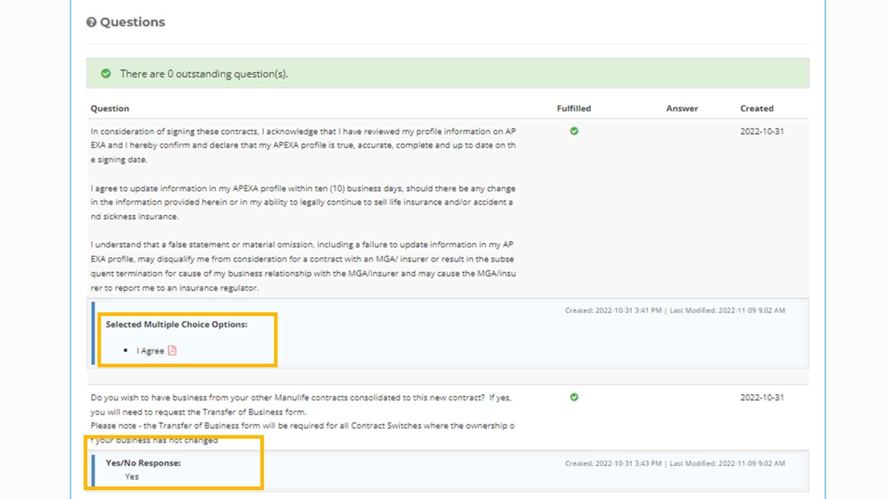This screenshot has height=499, width=888.
Task: Click paragraph starting 'In consideration of signing'
Action: [303, 145]
